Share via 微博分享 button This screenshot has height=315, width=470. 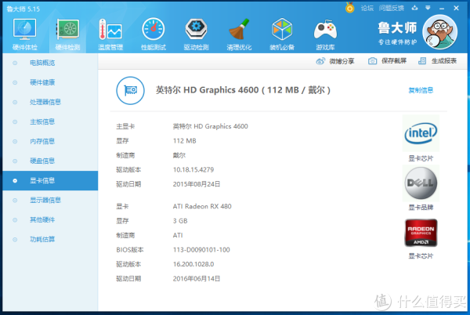[x=335, y=61]
